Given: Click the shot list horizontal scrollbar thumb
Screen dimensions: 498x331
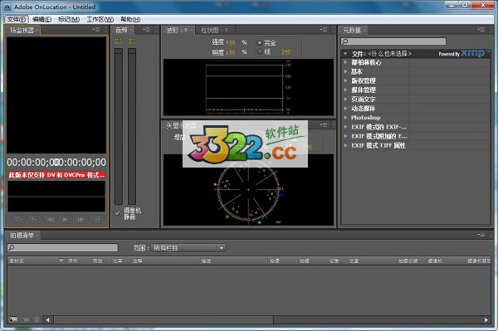Looking at the screenshot, I should [164, 320].
